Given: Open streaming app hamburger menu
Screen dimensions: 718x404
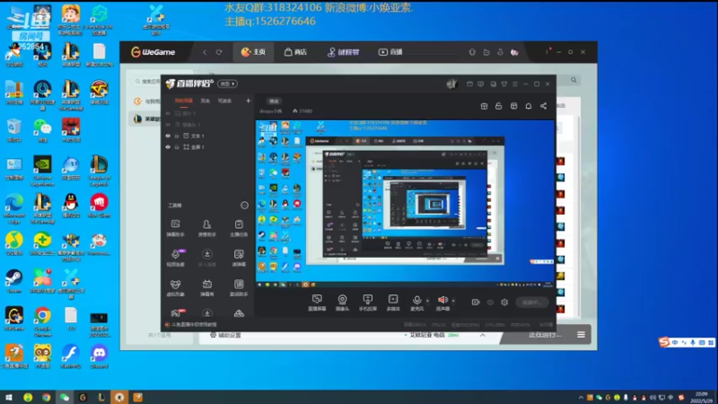Looking at the screenshot, I should (x=515, y=84).
